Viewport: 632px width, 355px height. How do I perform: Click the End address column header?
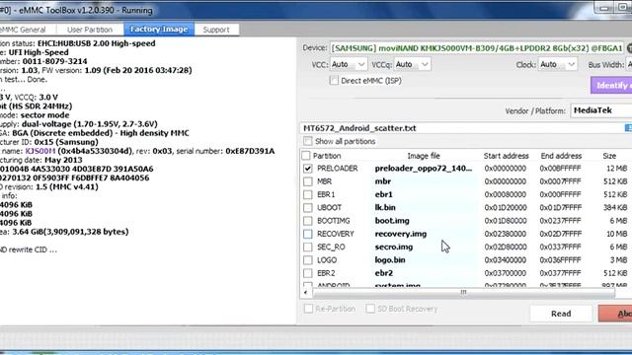[561, 156]
